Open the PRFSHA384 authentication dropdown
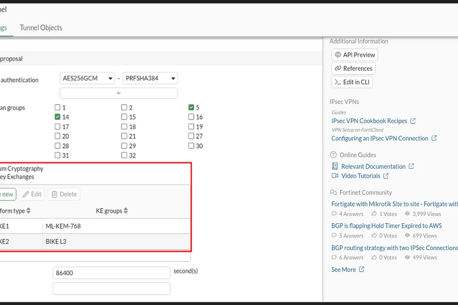The width and height of the screenshot is (458, 305). click(x=150, y=78)
